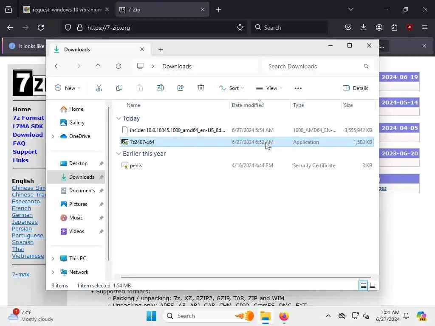Collapse the Earlier this year group
The image size is (435, 326).
tap(119, 154)
